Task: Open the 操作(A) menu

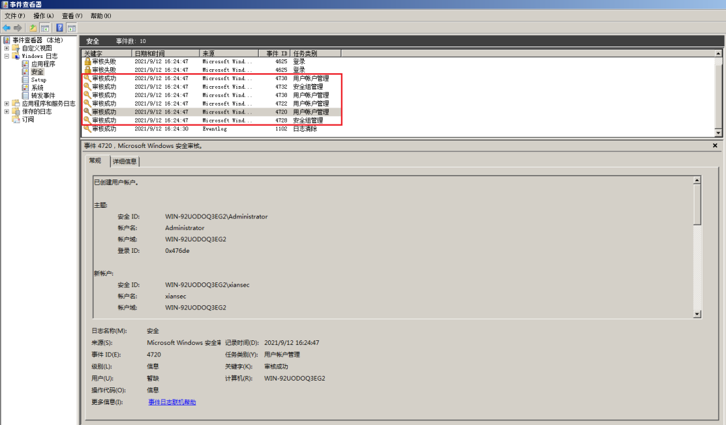Action: 44,15
